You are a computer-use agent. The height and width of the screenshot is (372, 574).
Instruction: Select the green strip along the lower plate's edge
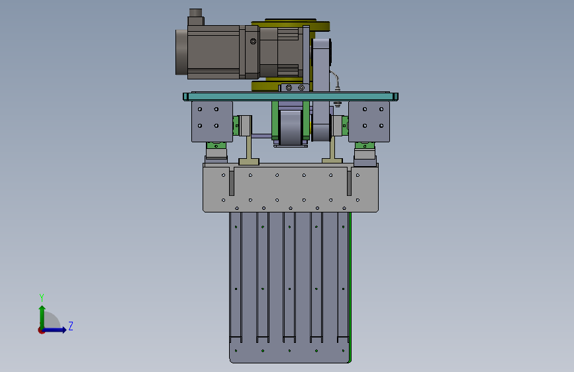pyautogui.click(x=350, y=287)
